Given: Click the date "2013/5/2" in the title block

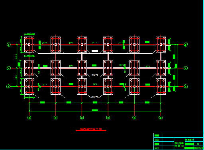Looking at the screenshot, I should pos(199,148).
